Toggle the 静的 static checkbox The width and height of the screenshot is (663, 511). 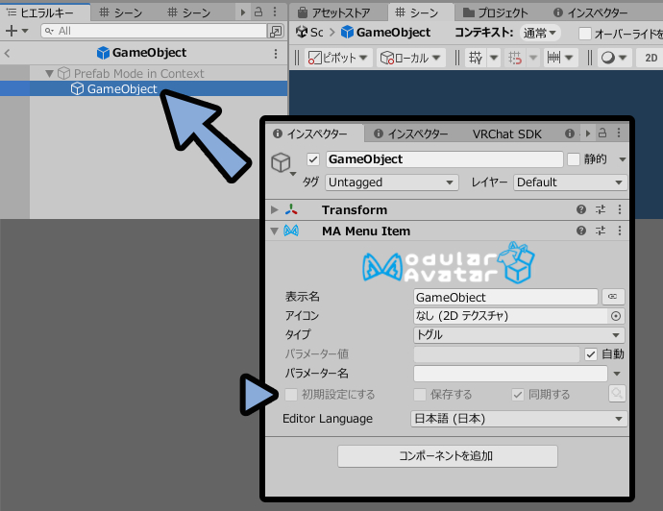(x=574, y=159)
